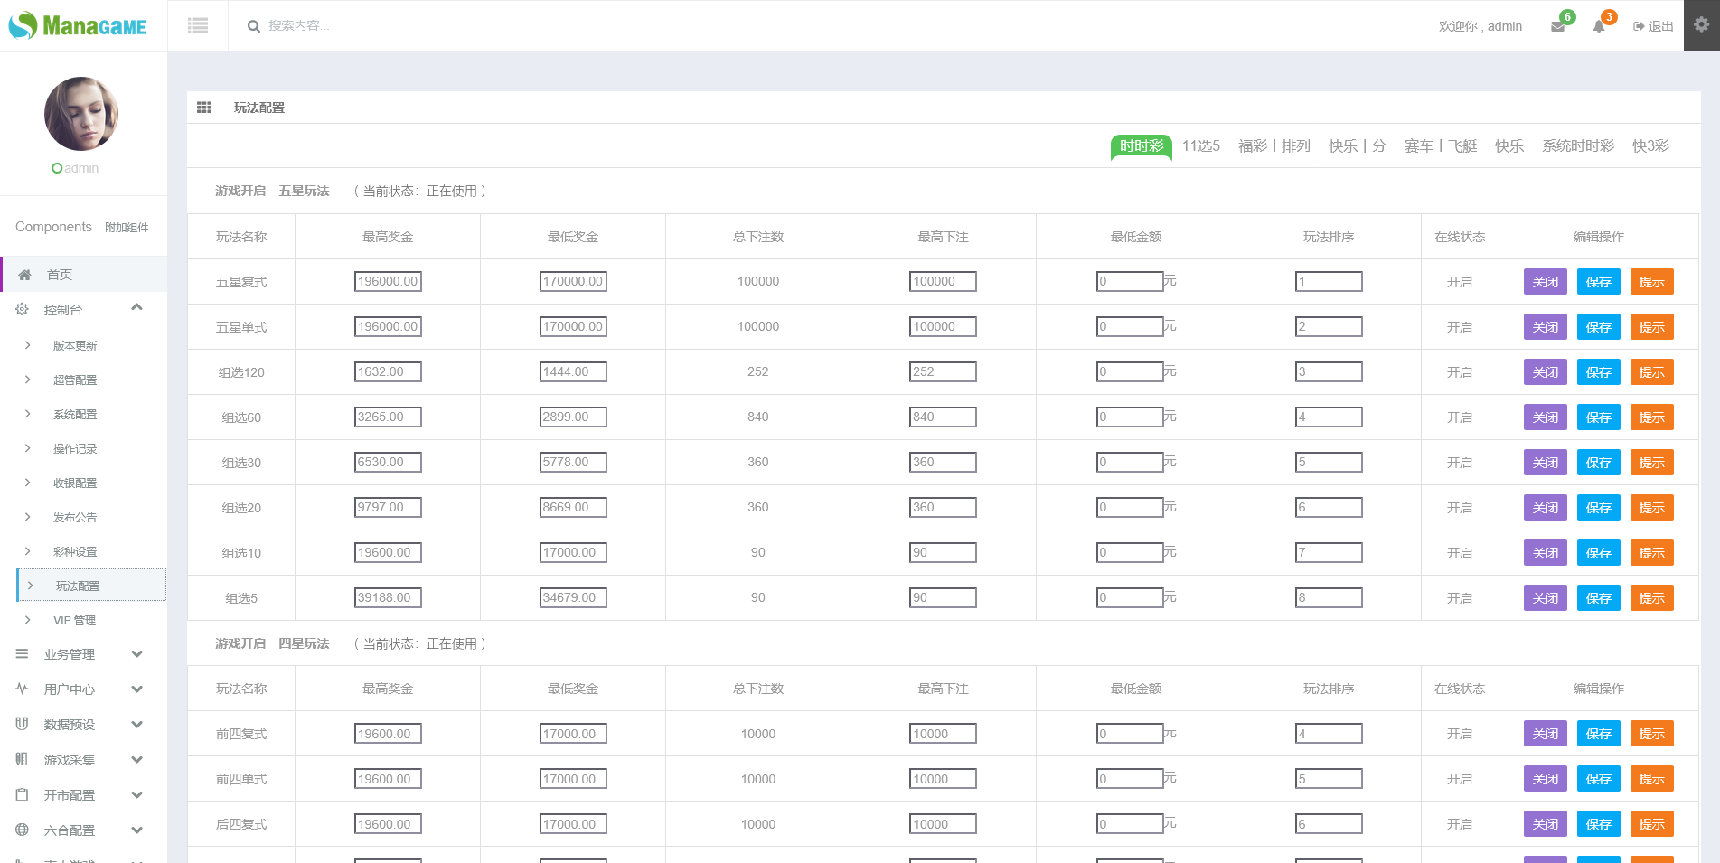Click 提示 button for 组选60 row
The image size is (1720, 863).
pyautogui.click(x=1651, y=417)
